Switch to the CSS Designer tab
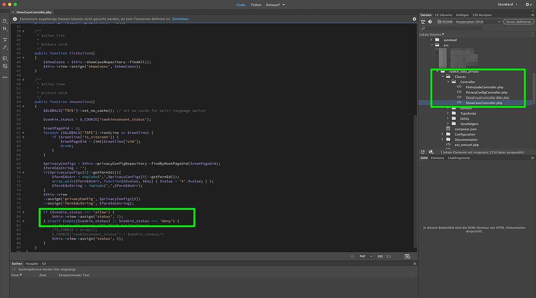 [482, 15]
